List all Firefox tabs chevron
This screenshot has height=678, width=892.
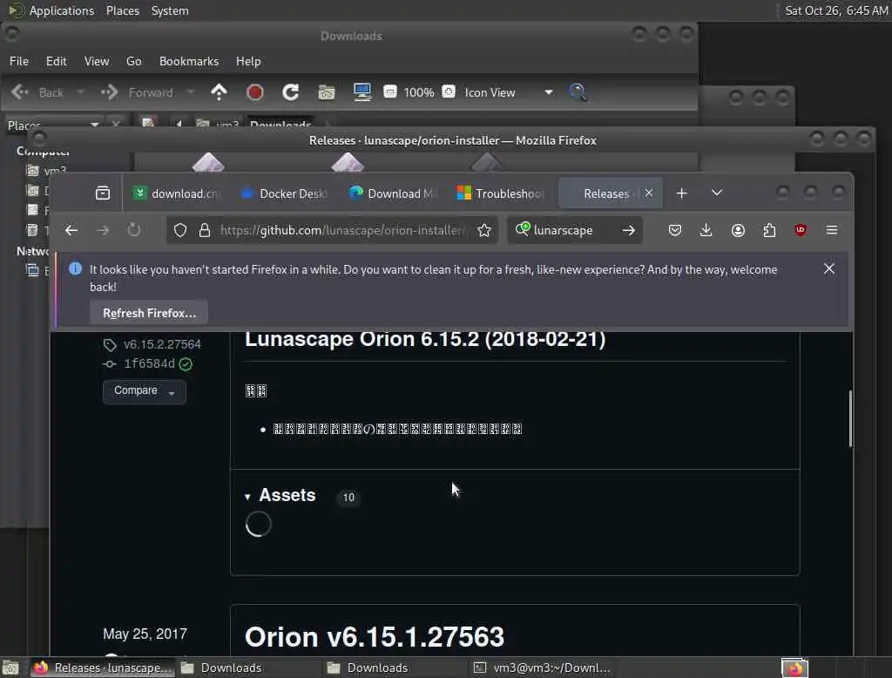[717, 193]
